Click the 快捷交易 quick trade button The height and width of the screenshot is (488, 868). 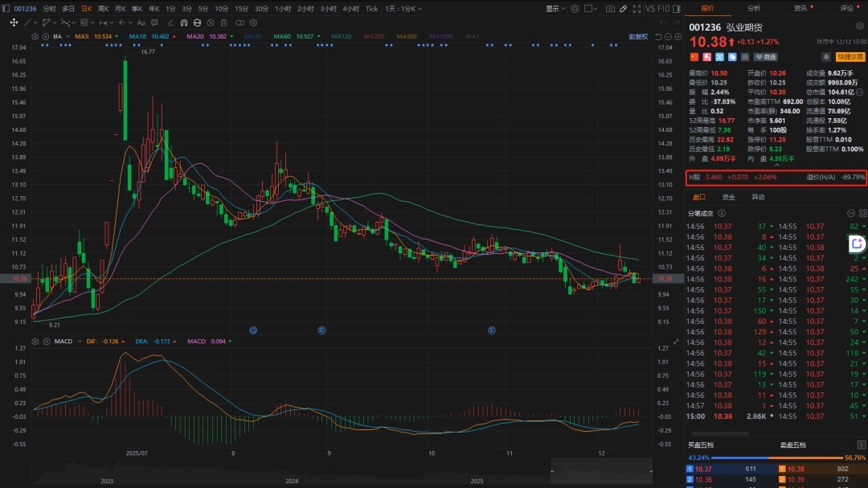point(850,57)
